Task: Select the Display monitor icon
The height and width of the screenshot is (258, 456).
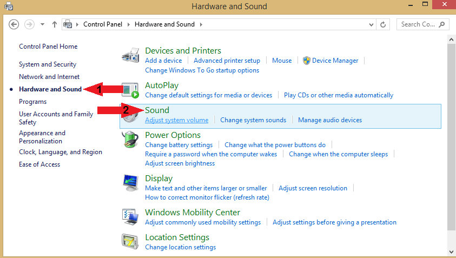Action: [131, 184]
